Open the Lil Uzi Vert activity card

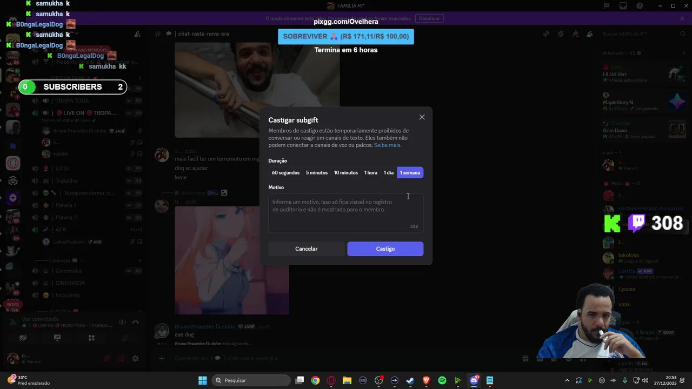point(644,74)
